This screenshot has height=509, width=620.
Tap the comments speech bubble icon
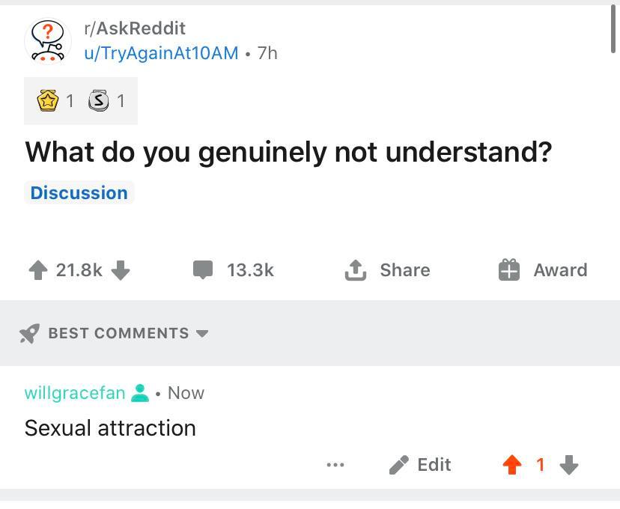(x=203, y=269)
